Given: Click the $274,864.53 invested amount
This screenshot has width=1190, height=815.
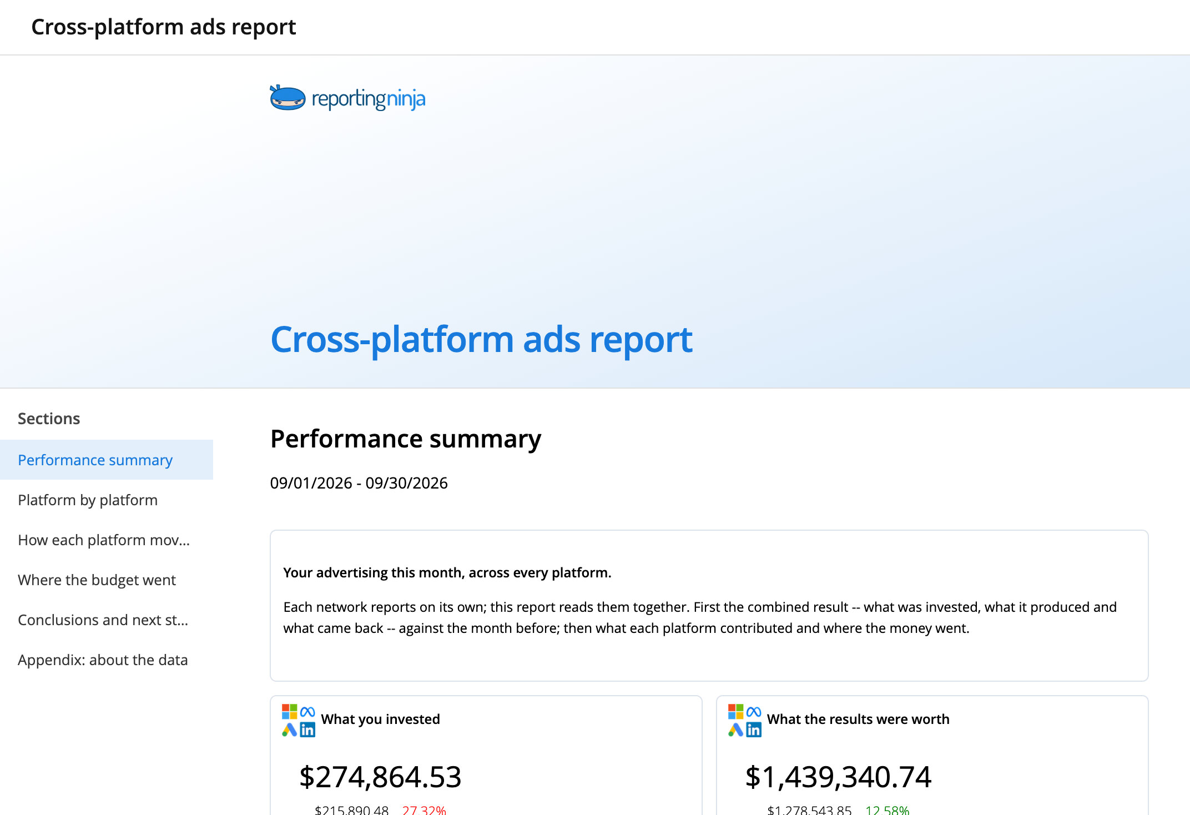Looking at the screenshot, I should click(x=380, y=776).
